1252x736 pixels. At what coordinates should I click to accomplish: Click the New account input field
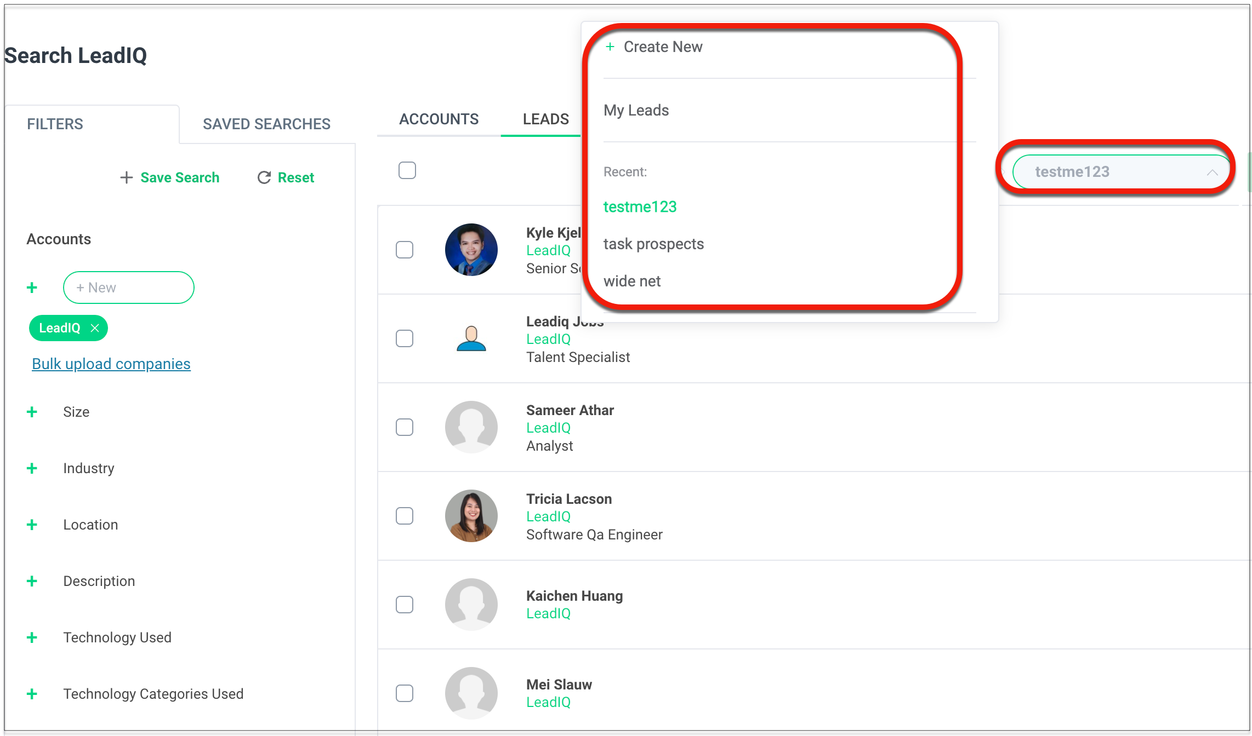128,287
